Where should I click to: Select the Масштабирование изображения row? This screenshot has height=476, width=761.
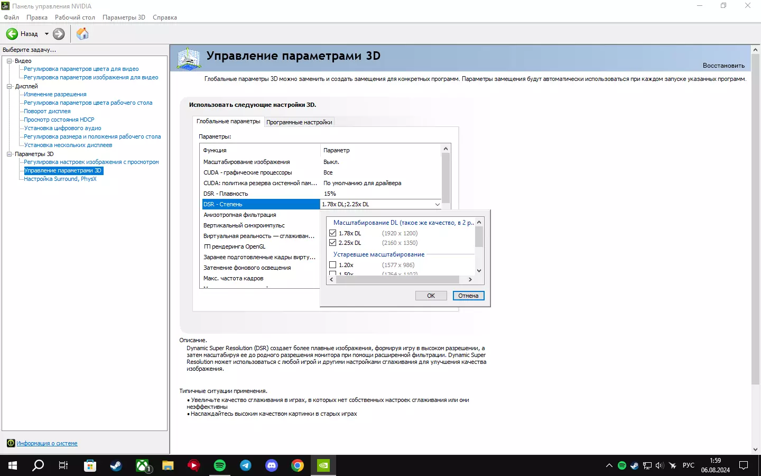point(322,162)
